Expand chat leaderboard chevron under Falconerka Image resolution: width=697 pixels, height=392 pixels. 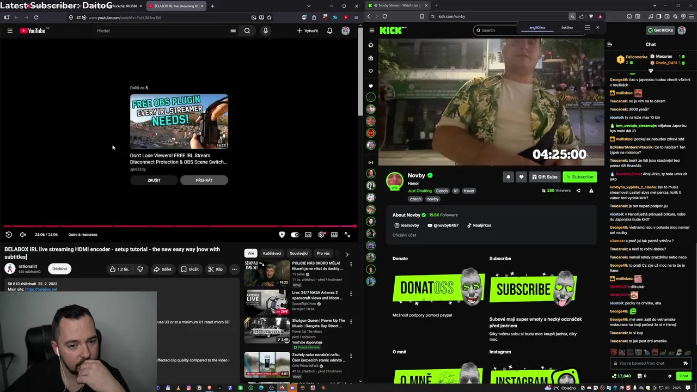tap(651, 71)
